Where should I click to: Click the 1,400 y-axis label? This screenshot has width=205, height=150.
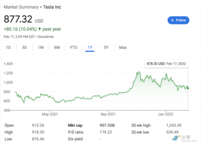tap(8, 64)
